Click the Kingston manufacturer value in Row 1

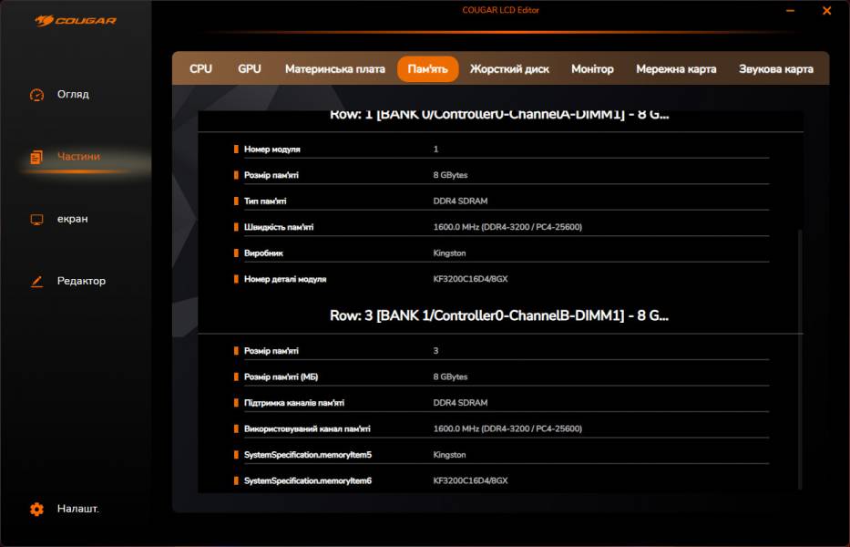click(449, 253)
